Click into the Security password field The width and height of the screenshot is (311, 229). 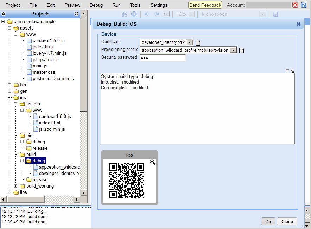point(163,58)
